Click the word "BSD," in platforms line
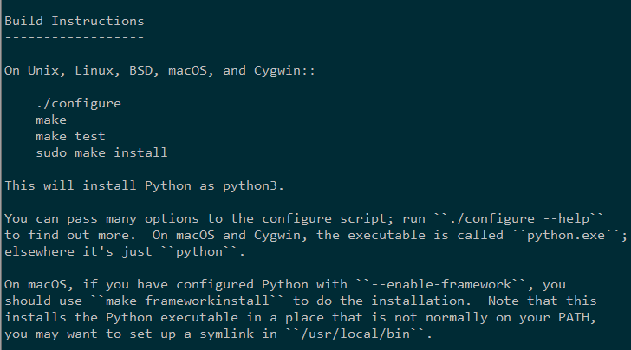 (x=145, y=71)
